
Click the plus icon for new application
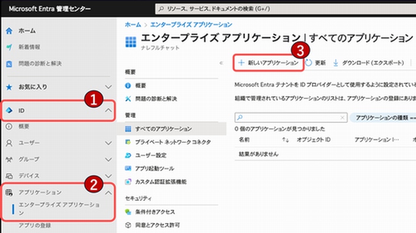point(241,63)
